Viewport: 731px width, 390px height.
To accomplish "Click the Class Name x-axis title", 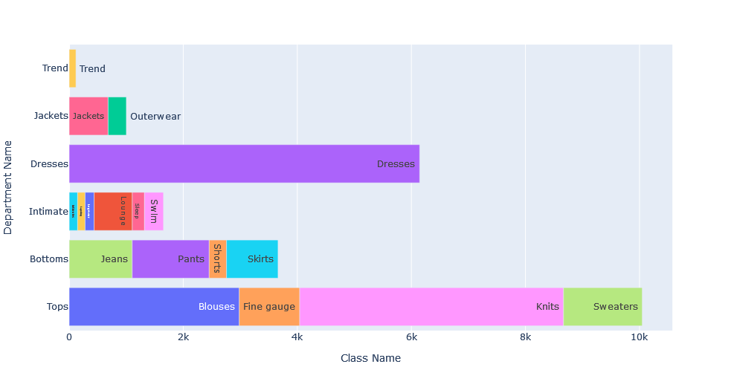I will pyautogui.click(x=370, y=359).
